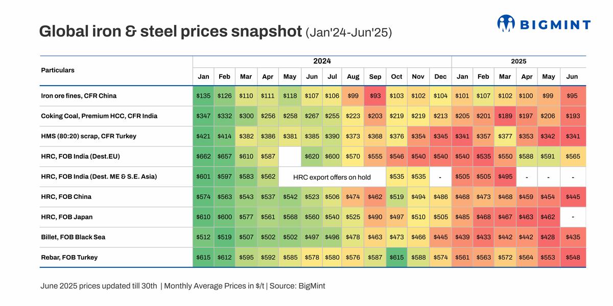Click the Aug month column header
This screenshot has width=613, height=306.
353,76
